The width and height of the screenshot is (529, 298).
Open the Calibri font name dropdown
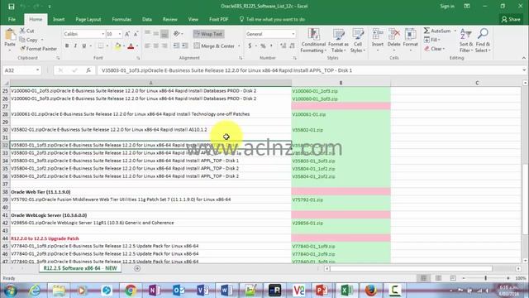click(102, 34)
